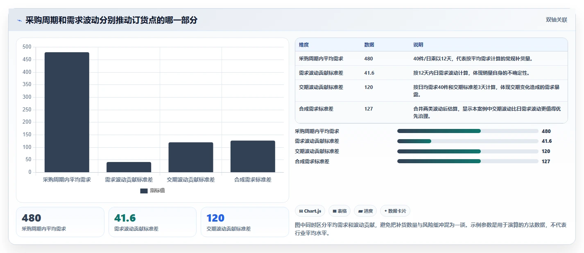Click the description starting 40件/日乘以12天
Image resolution: width=584 pixels, height=253 pixels.
click(473, 59)
